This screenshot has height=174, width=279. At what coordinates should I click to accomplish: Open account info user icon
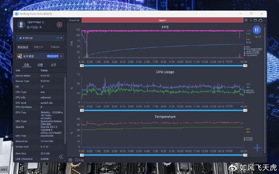pyautogui.click(x=41, y=27)
